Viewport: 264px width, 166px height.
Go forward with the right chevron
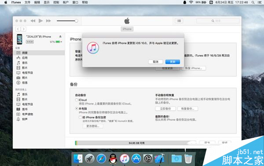pos(24,29)
